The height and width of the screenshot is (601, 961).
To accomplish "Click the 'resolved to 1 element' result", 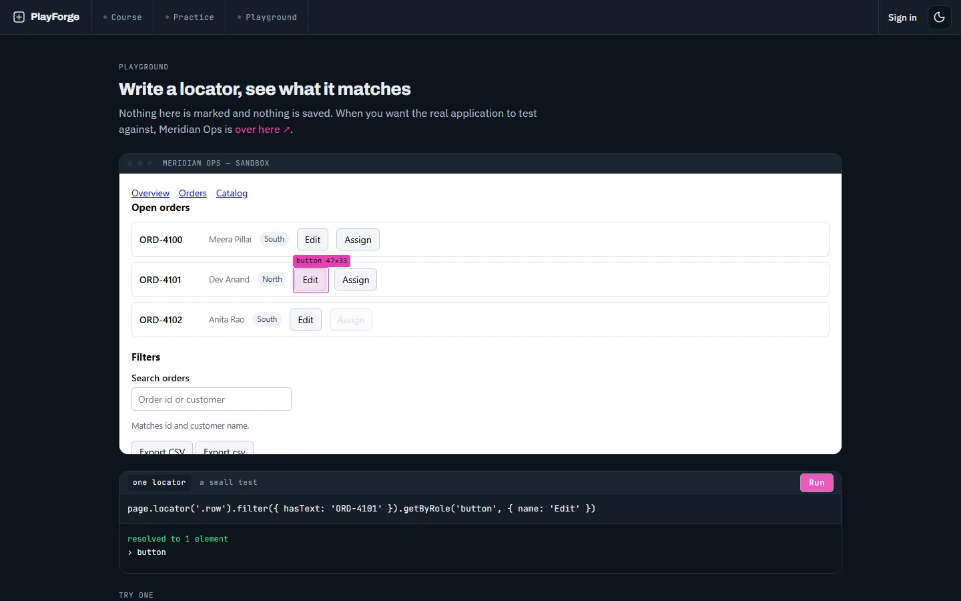I will pos(178,539).
